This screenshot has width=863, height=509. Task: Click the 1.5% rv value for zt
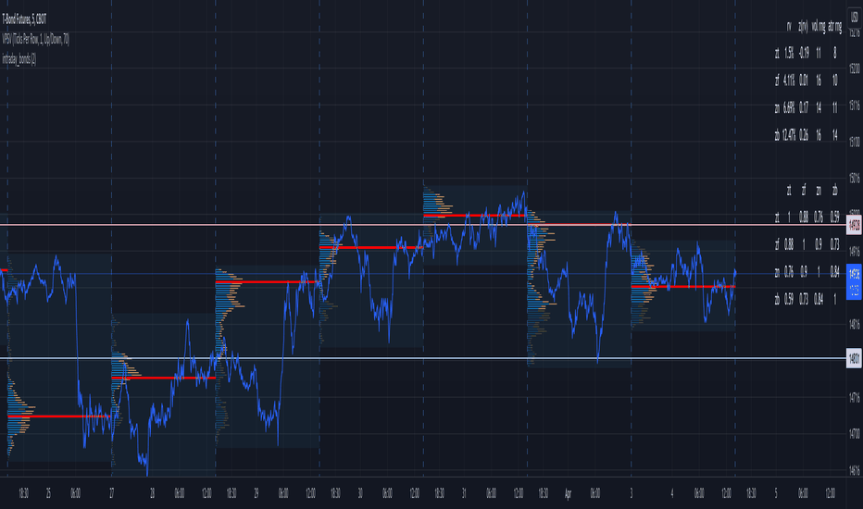coord(789,53)
